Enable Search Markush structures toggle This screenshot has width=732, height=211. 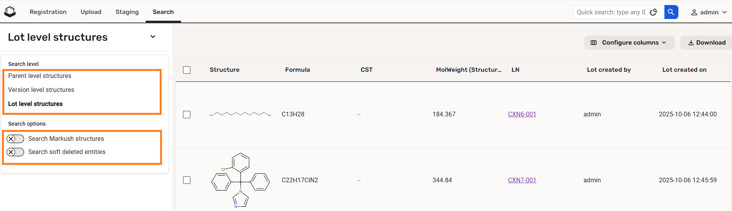(x=16, y=139)
